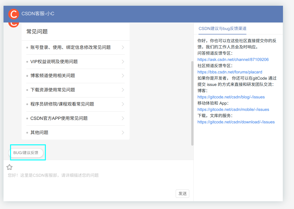The image size is (294, 209).
Task: Click the 发送 send button
Action: click(x=182, y=194)
